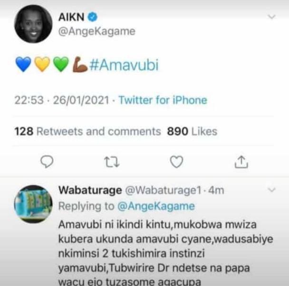Like the tweet with heart icon
The height and width of the screenshot is (286, 289).
[x=176, y=162]
